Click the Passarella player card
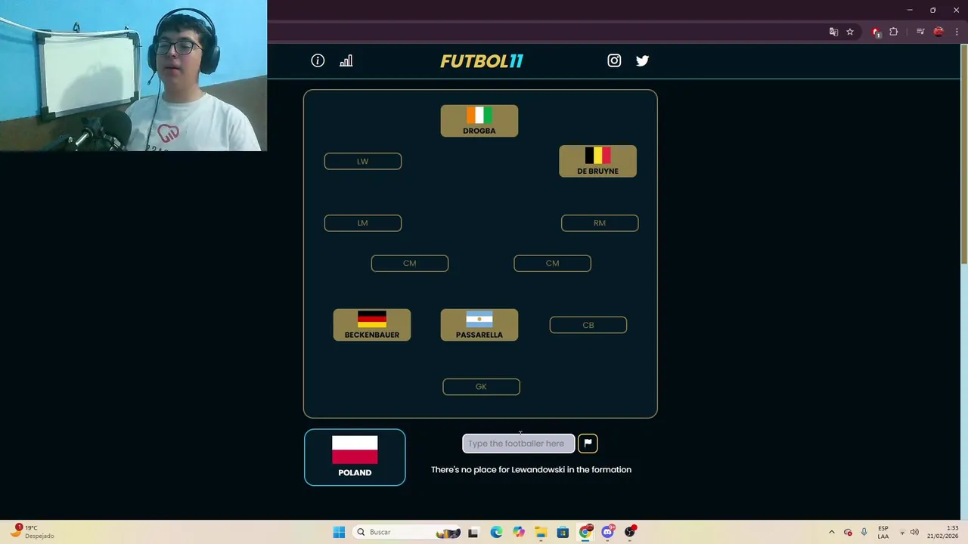 coord(479,325)
